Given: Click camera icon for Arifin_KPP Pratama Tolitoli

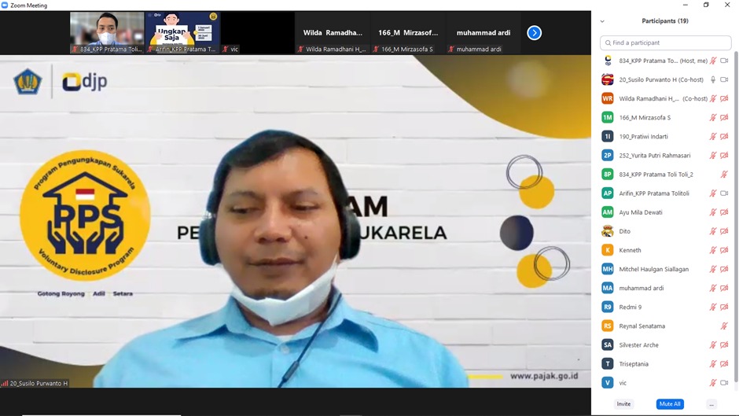Looking at the screenshot, I should (724, 193).
